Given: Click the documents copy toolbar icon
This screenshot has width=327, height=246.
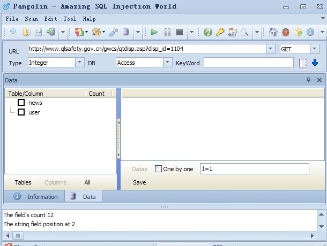Looking at the screenshot, I should pyautogui.click(x=26, y=32).
